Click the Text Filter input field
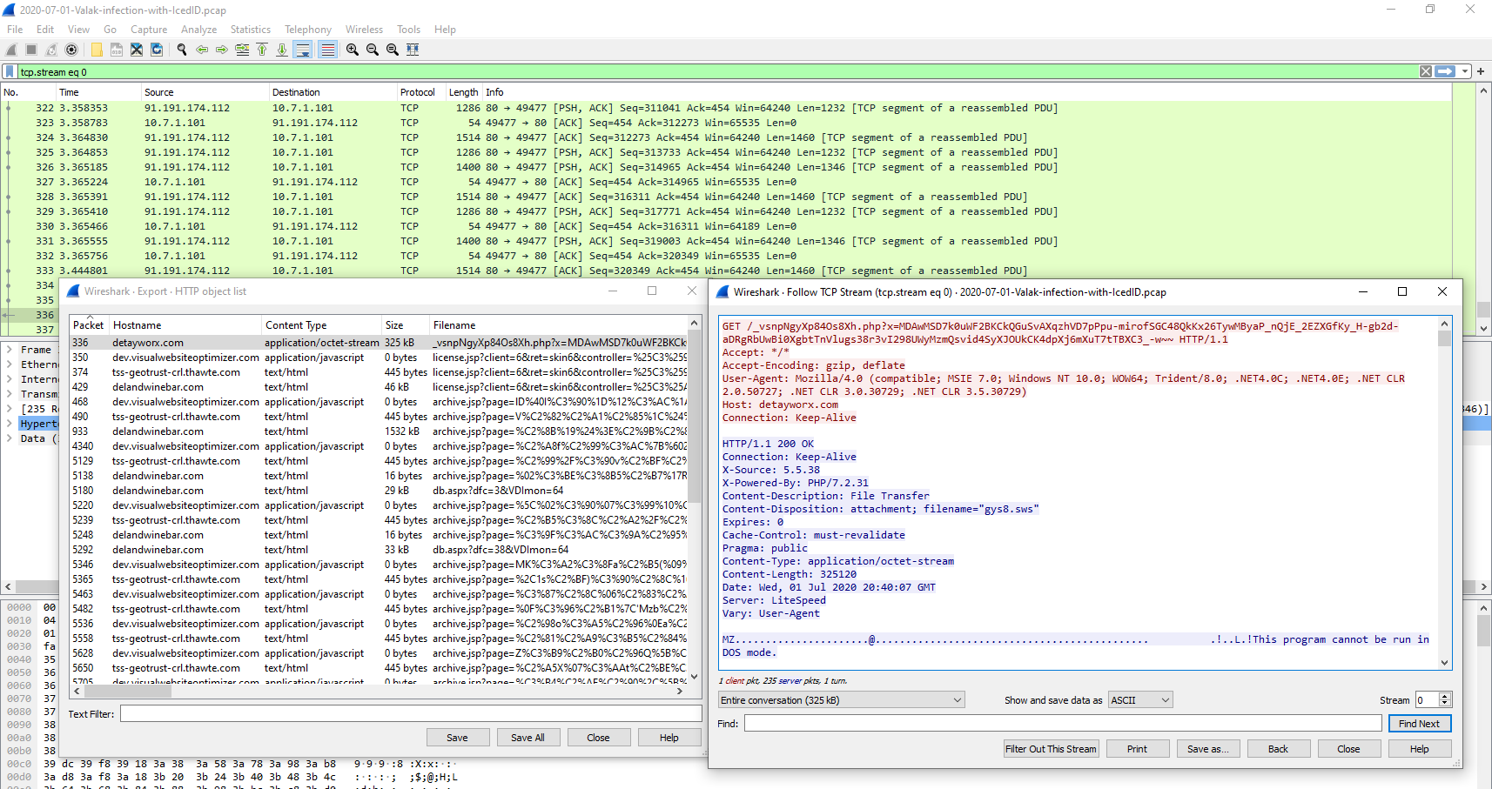Image resolution: width=1492 pixels, height=789 pixels. pyautogui.click(x=410, y=714)
